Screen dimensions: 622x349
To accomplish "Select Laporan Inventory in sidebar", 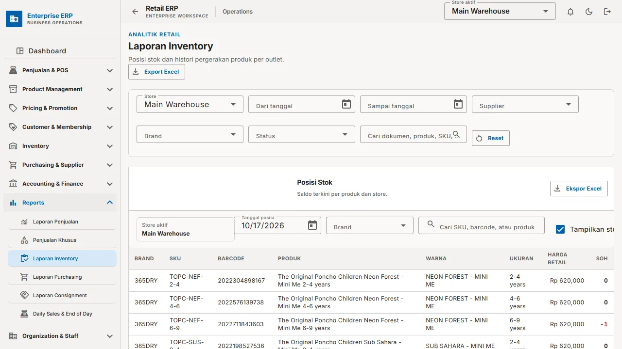I will [x=62, y=258].
